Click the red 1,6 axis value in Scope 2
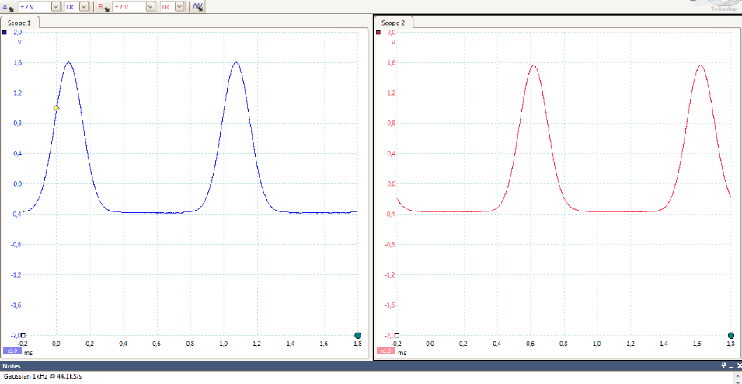Image resolution: width=742 pixels, height=384 pixels. 392,62
